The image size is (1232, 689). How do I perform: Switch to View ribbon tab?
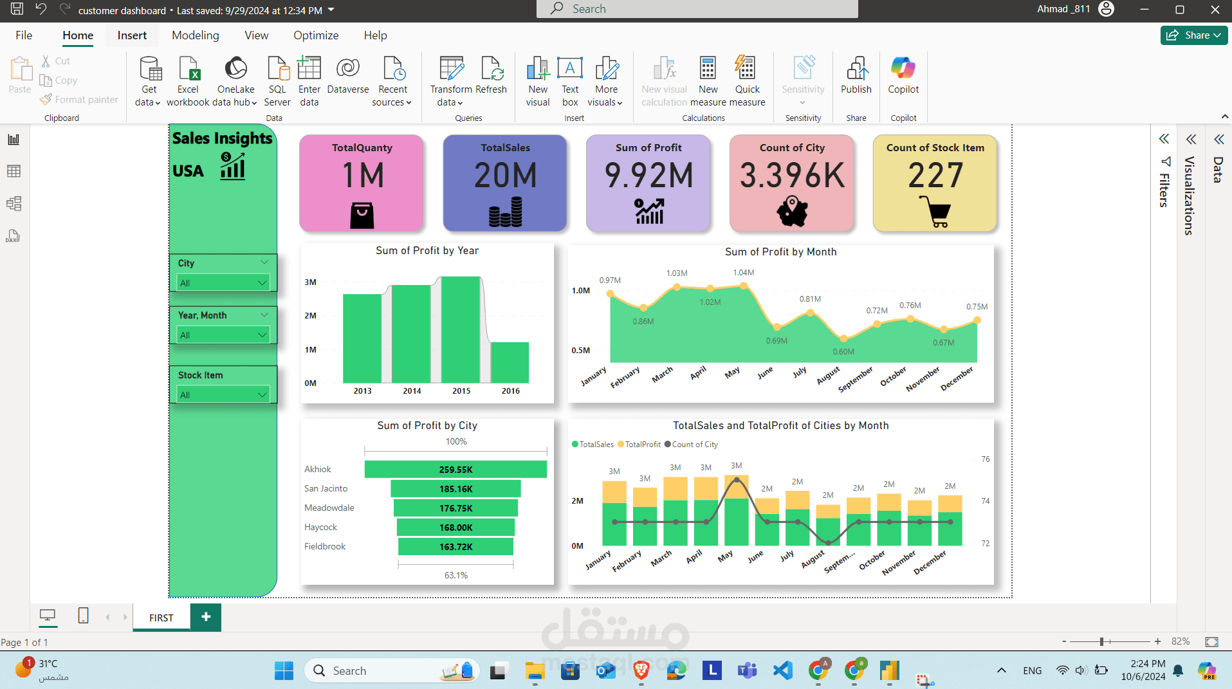(x=256, y=35)
